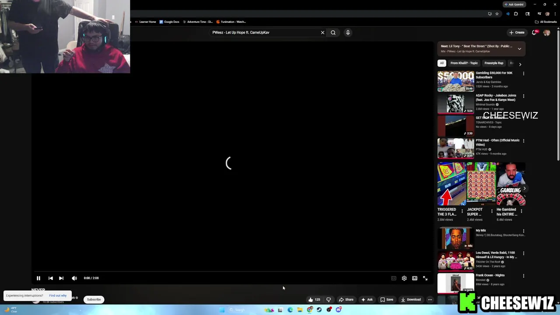
Task: Open the Microsoft Edge taskbar icon
Action: pos(290,310)
